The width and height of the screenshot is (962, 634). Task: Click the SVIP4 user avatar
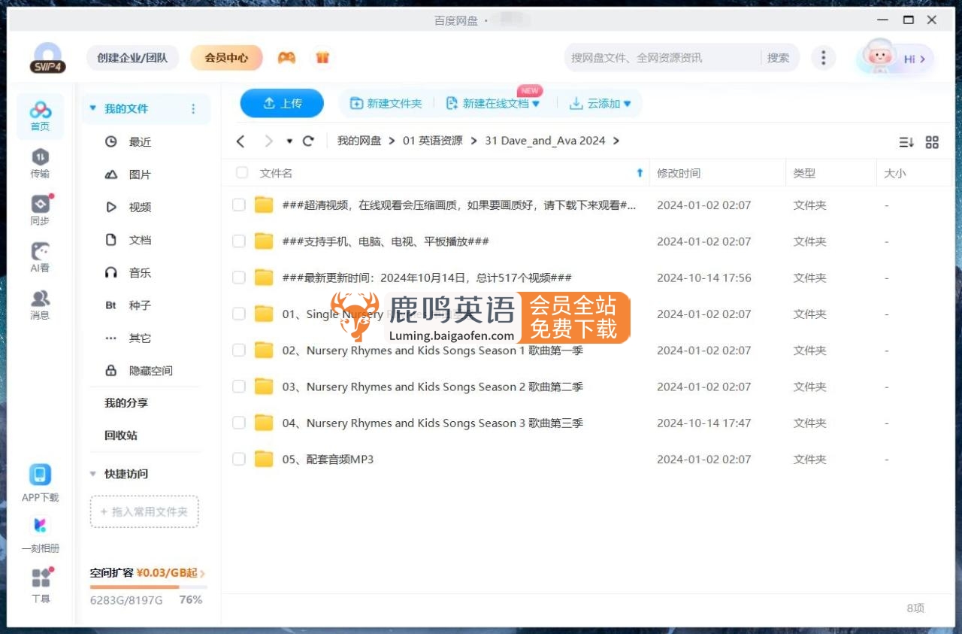pyautogui.click(x=48, y=58)
